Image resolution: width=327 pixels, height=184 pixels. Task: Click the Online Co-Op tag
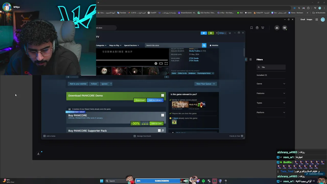point(182,73)
